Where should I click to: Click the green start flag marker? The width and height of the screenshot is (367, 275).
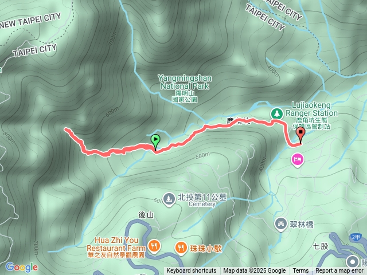coord(155,142)
